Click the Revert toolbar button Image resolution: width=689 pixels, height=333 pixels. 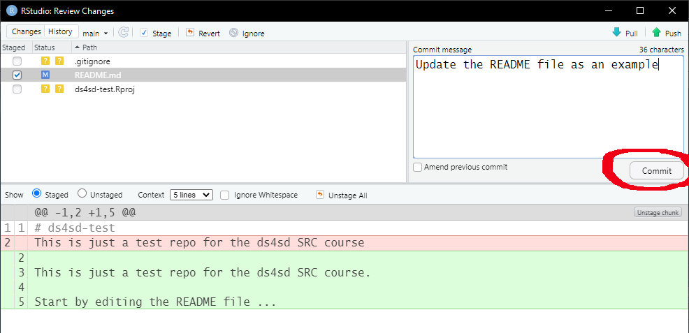(x=203, y=33)
